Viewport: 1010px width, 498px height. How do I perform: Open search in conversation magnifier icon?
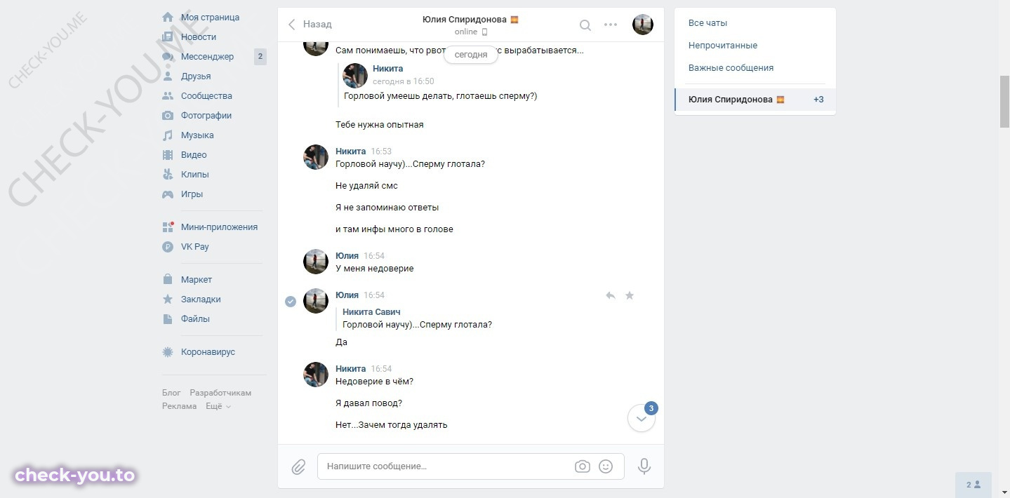click(x=585, y=25)
